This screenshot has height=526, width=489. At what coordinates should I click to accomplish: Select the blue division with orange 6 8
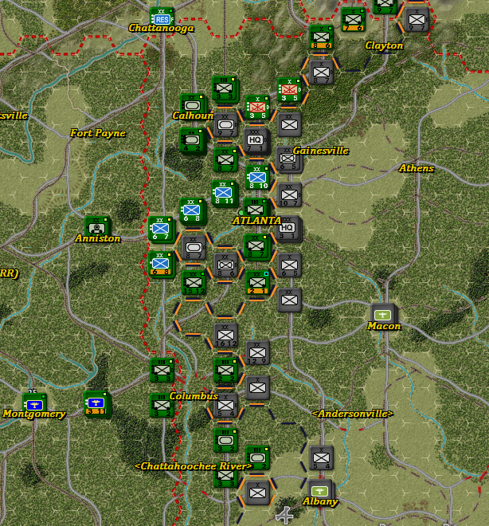161,264
